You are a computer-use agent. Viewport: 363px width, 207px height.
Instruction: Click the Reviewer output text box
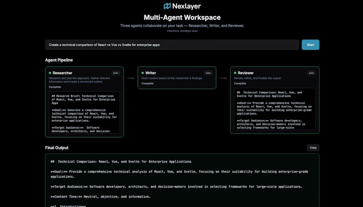tap(275, 109)
